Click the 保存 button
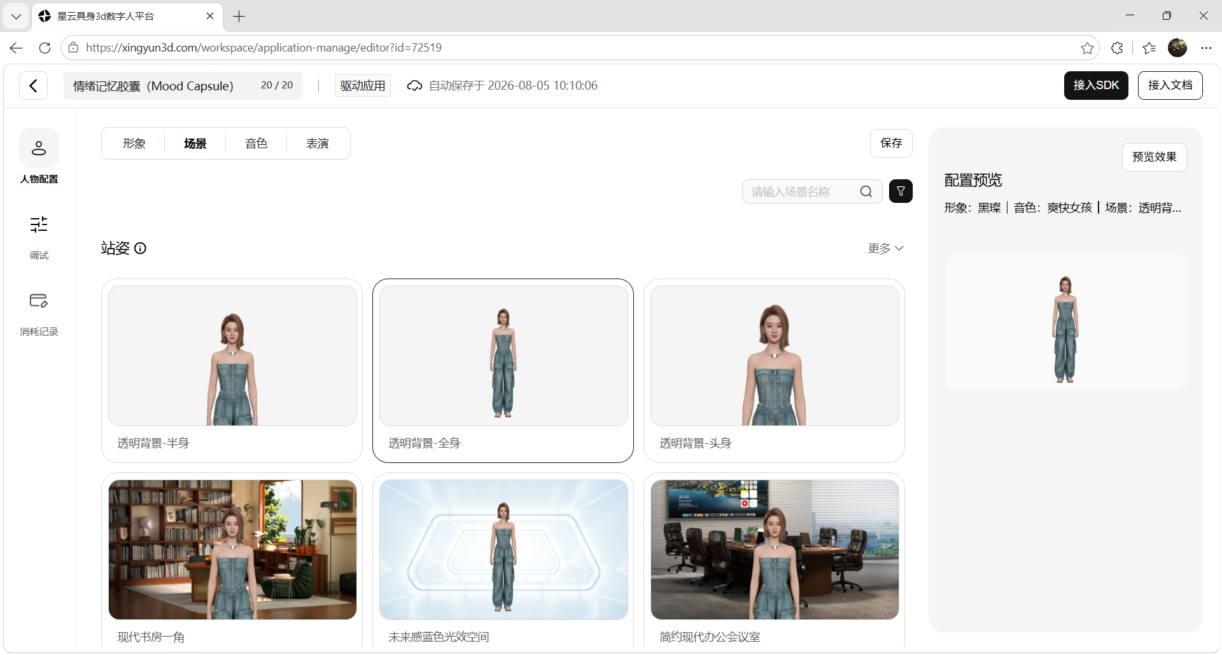The image size is (1222, 655). pyautogui.click(x=891, y=143)
